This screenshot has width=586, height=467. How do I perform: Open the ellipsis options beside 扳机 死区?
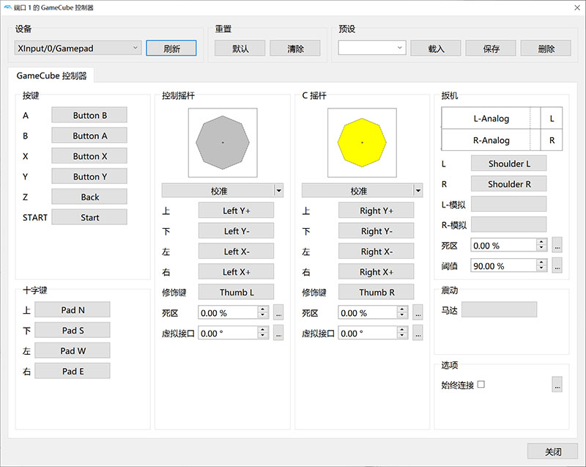[557, 246]
